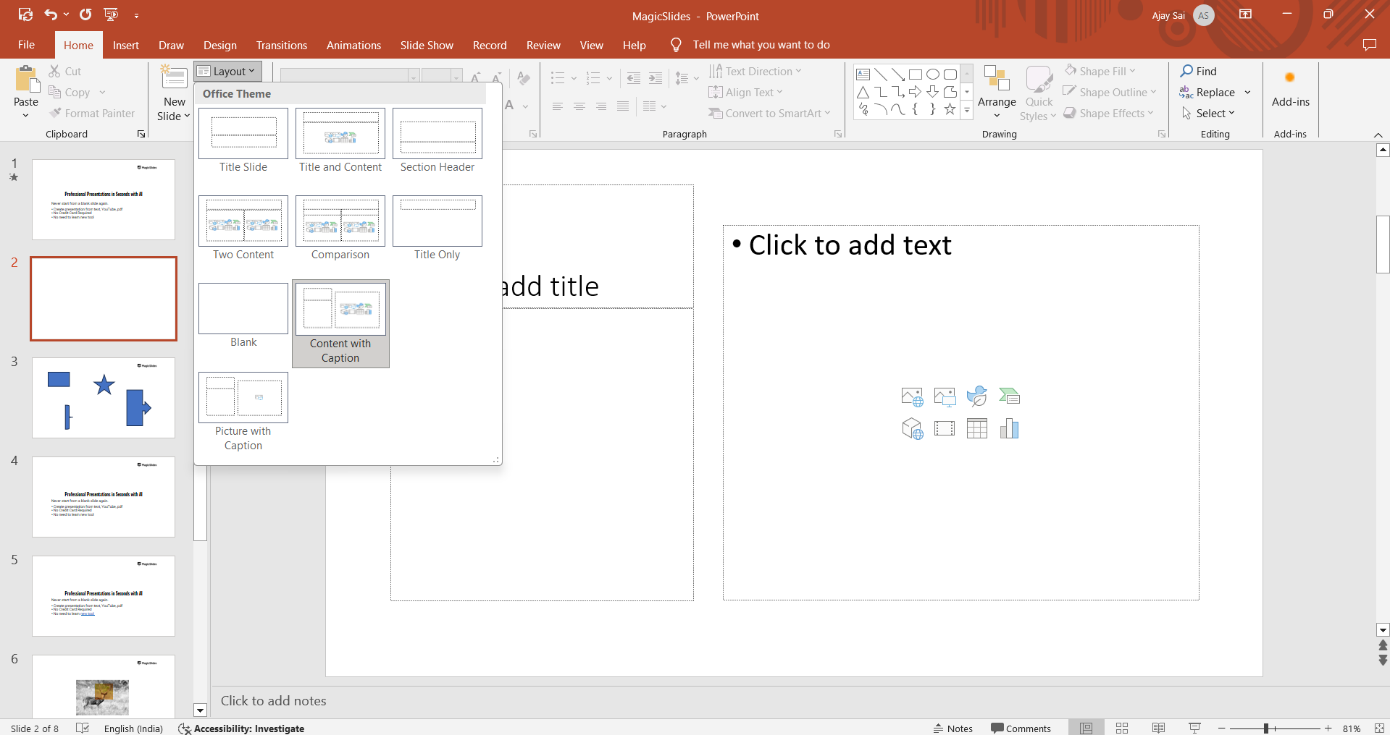Screen dimensions: 1390x735
Task: Insert a chart using placeholder icon
Action: (1009, 429)
